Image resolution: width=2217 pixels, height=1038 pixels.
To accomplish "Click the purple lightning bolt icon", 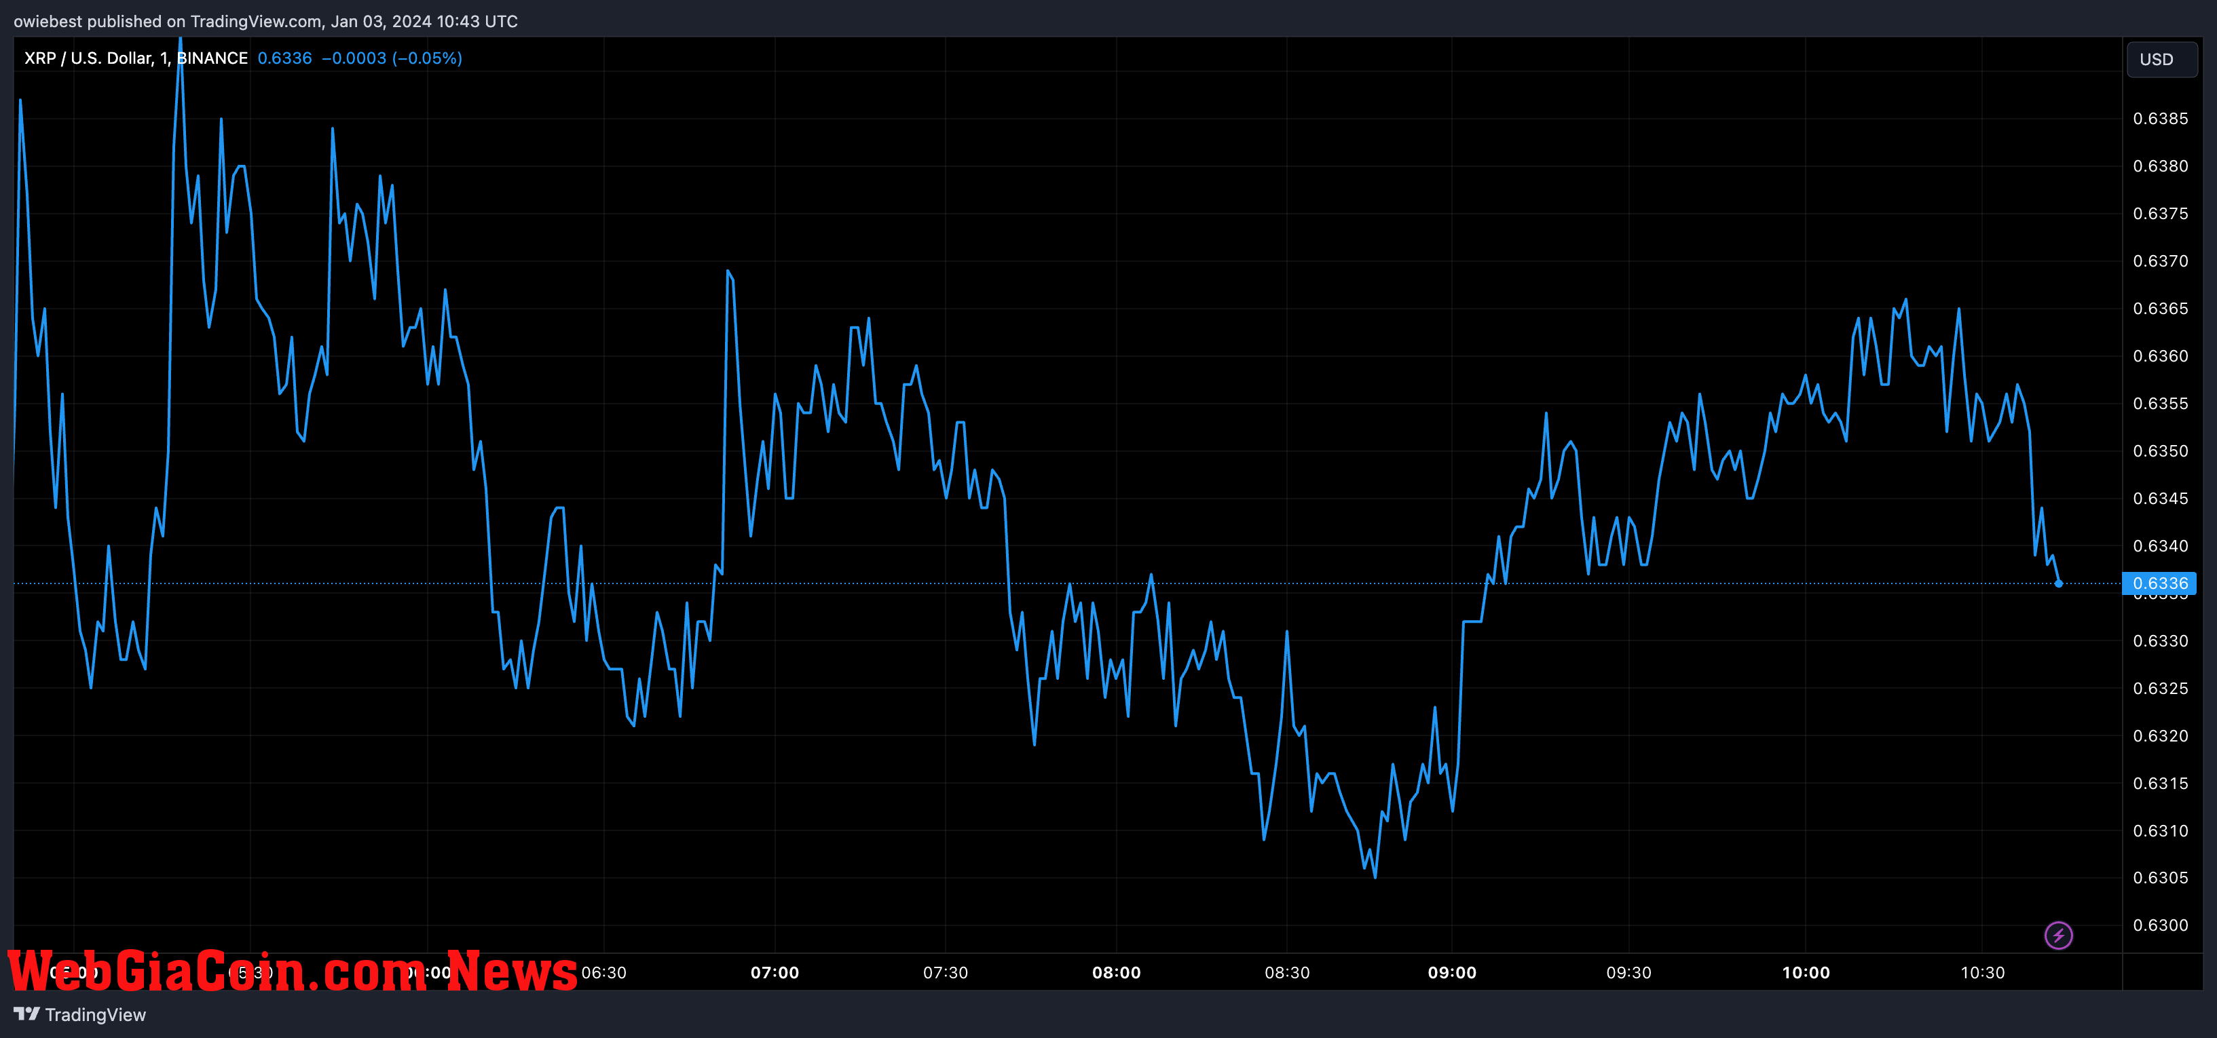I will tap(2059, 935).
